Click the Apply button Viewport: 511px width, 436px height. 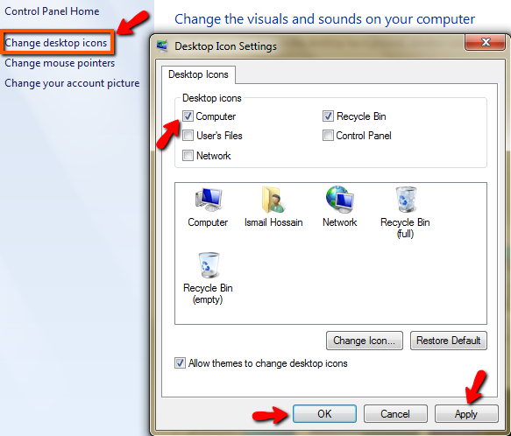[x=466, y=414]
